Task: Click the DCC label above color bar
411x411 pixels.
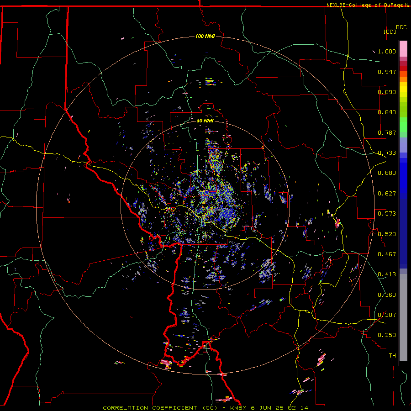Action: (x=401, y=27)
